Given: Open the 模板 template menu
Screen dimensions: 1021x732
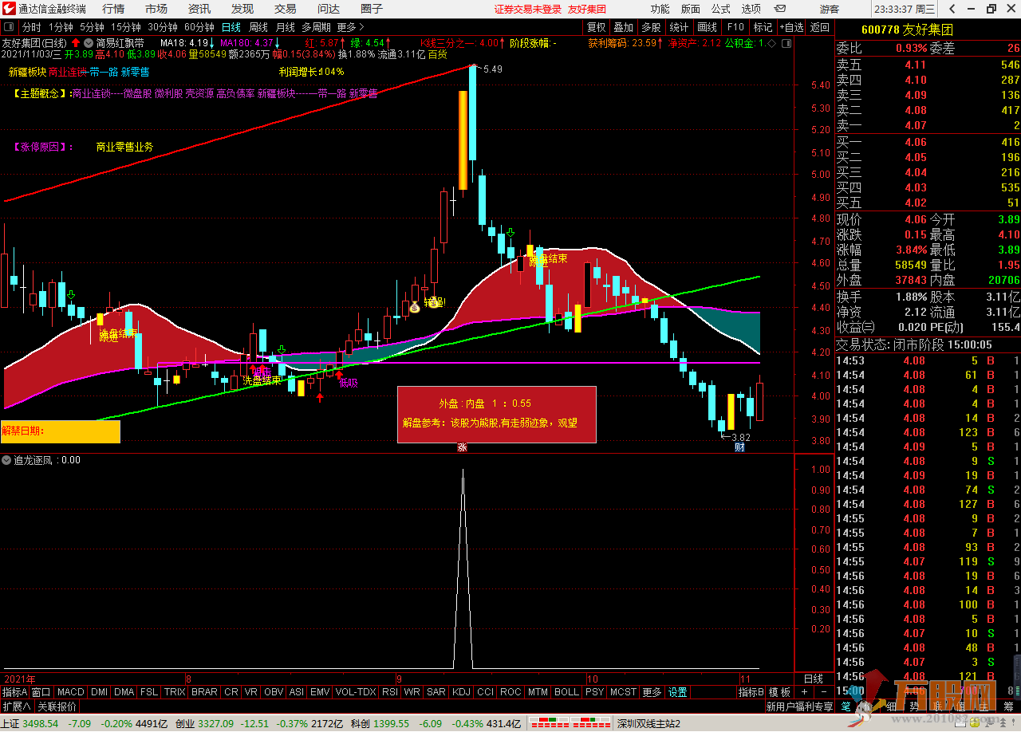Looking at the screenshot, I should (x=779, y=692).
